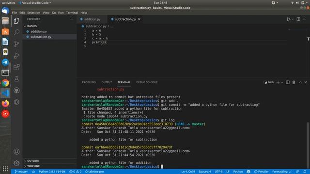Open the Accounts menu icon
310x174 pixels.
[16, 151]
